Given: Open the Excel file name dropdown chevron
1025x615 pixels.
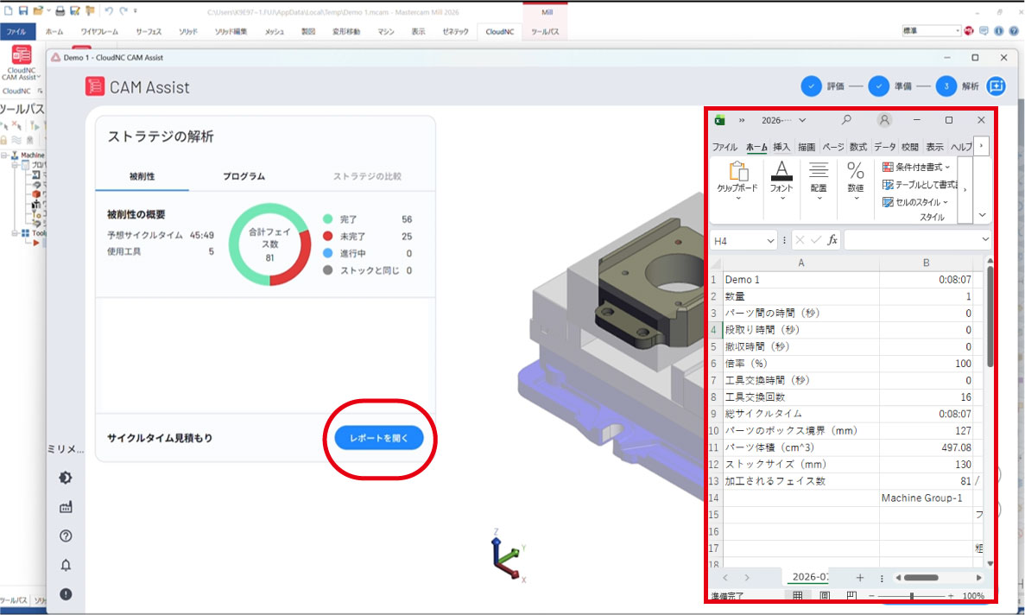Looking at the screenshot, I should 802,120.
